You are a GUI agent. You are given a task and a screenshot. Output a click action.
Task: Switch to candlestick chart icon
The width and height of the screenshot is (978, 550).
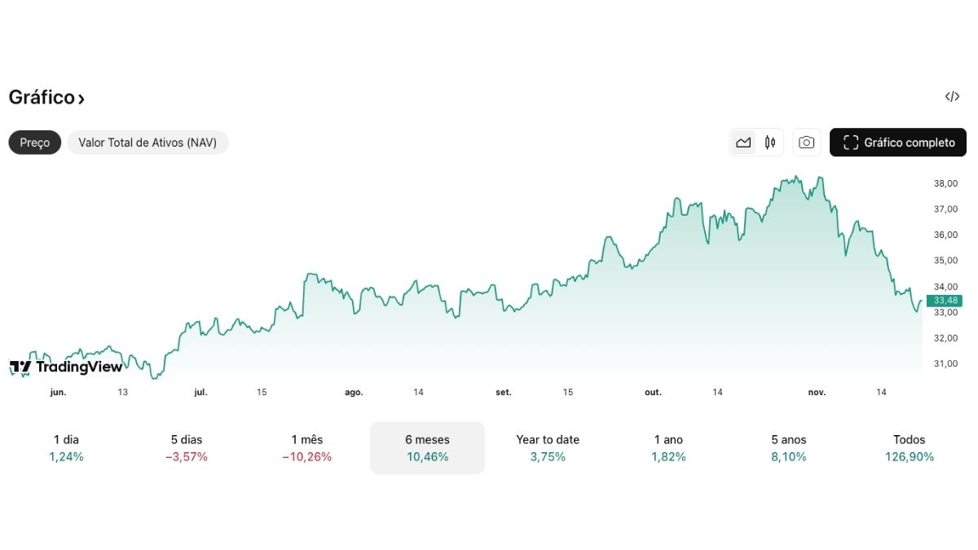click(769, 142)
